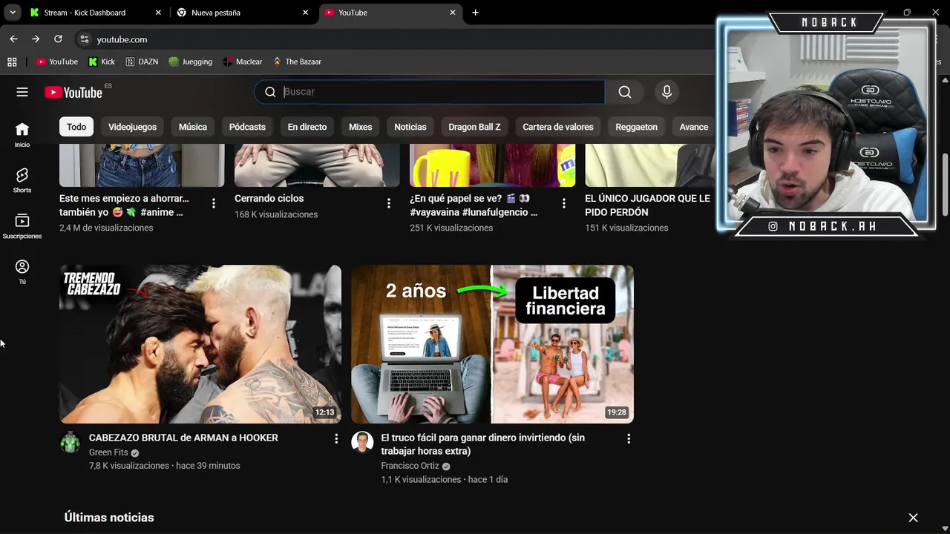Viewport: 950px width, 534px height.
Task: Filter by Dragon Ball Z chip
Action: [x=474, y=127]
